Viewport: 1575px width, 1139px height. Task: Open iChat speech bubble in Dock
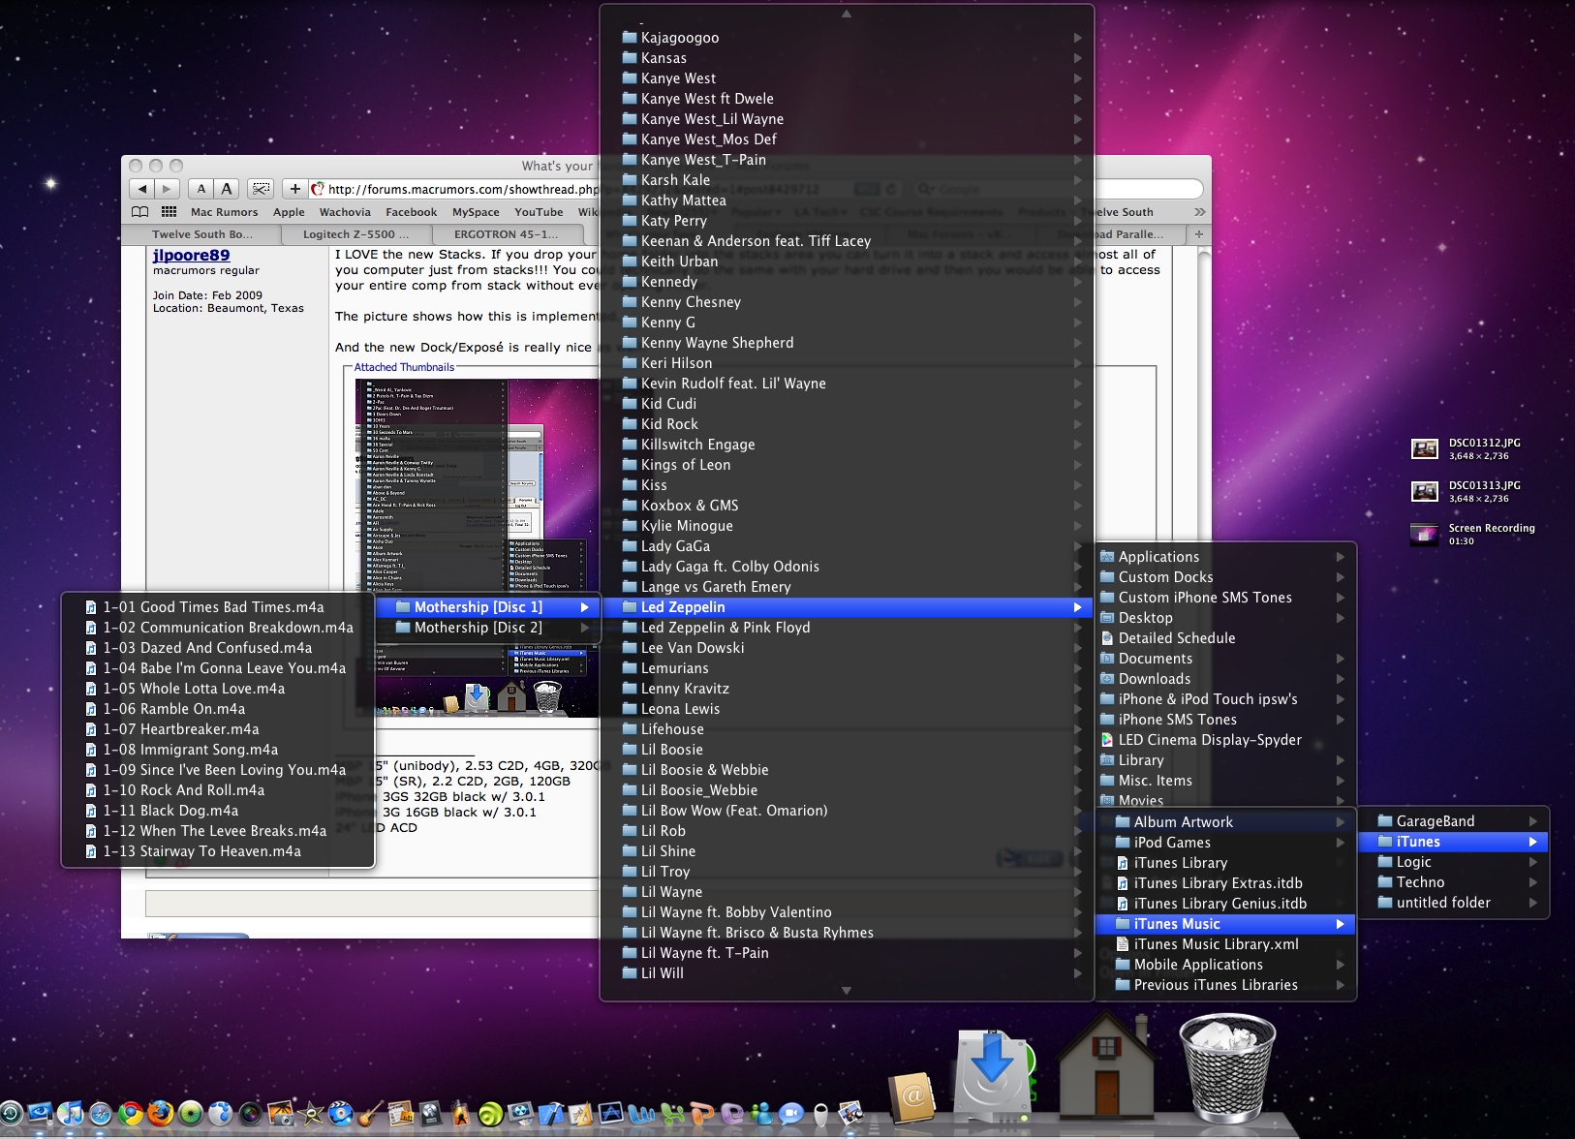(790, 1114)
